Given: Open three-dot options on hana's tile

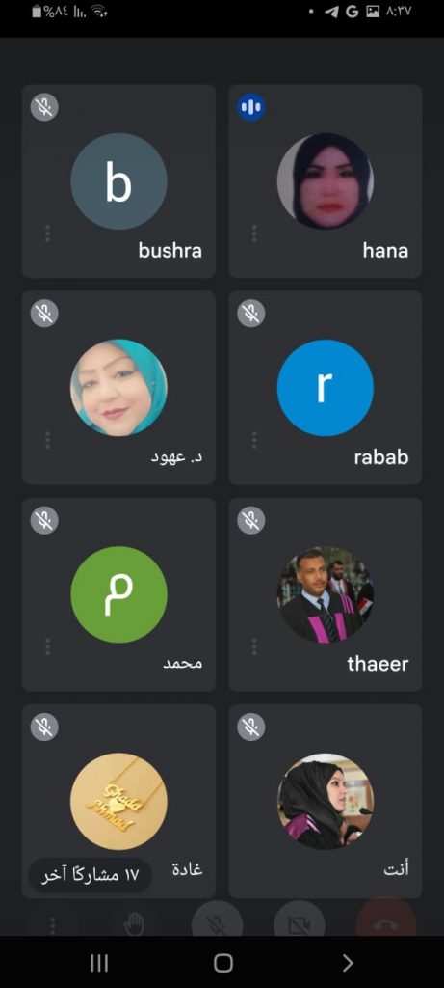Looking at the screenshot, I should [x=254, y=233].
